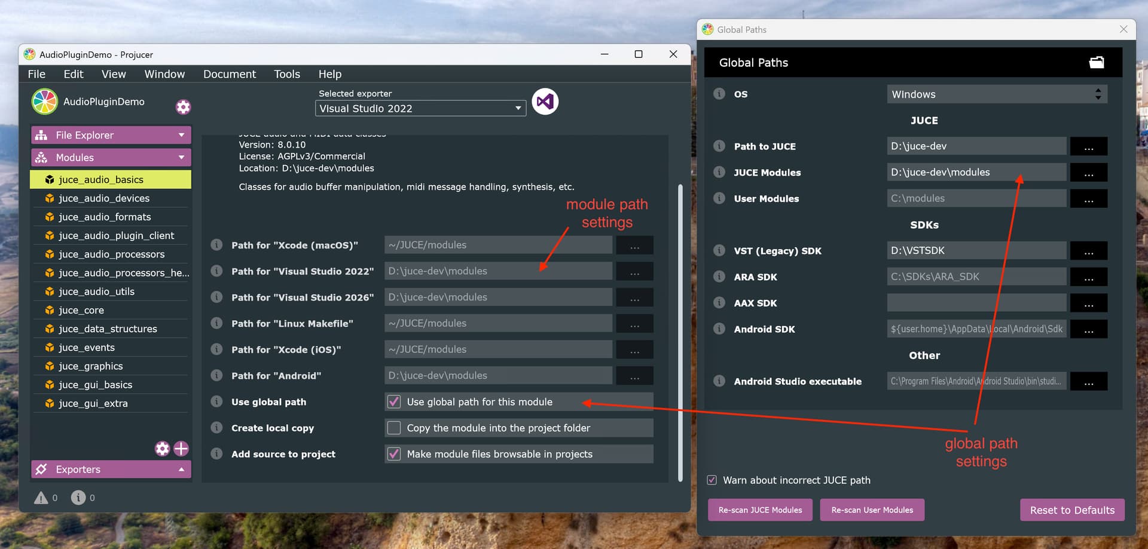Image resolution: width=1148 pixels, height=549 pixels.
Task: Enable Copy the module into the project folder
Action: pos(394,428)
